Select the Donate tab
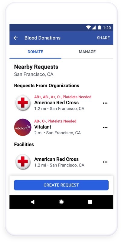Screen dimensions: 121x242 point(35,52)
